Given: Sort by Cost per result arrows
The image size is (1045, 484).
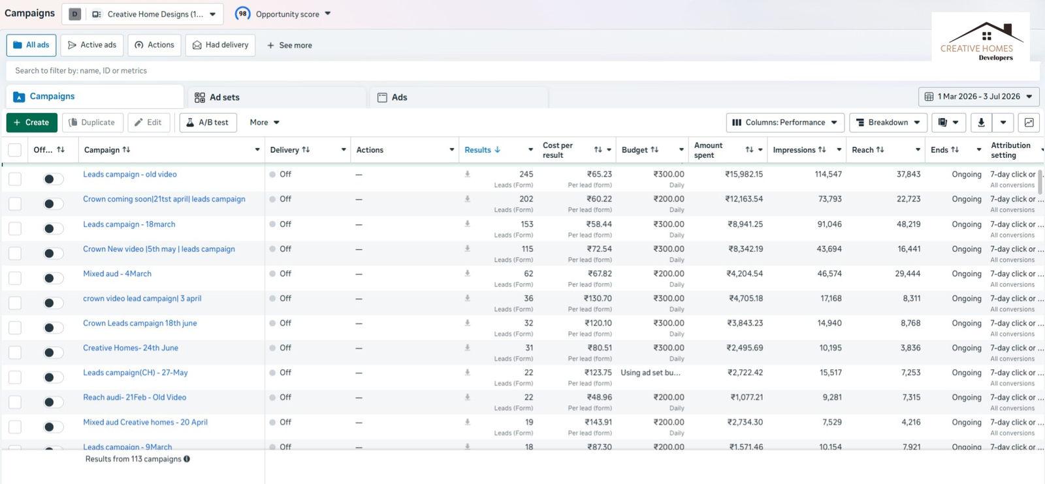Looking at the screenshot, I should pos(598,150).
